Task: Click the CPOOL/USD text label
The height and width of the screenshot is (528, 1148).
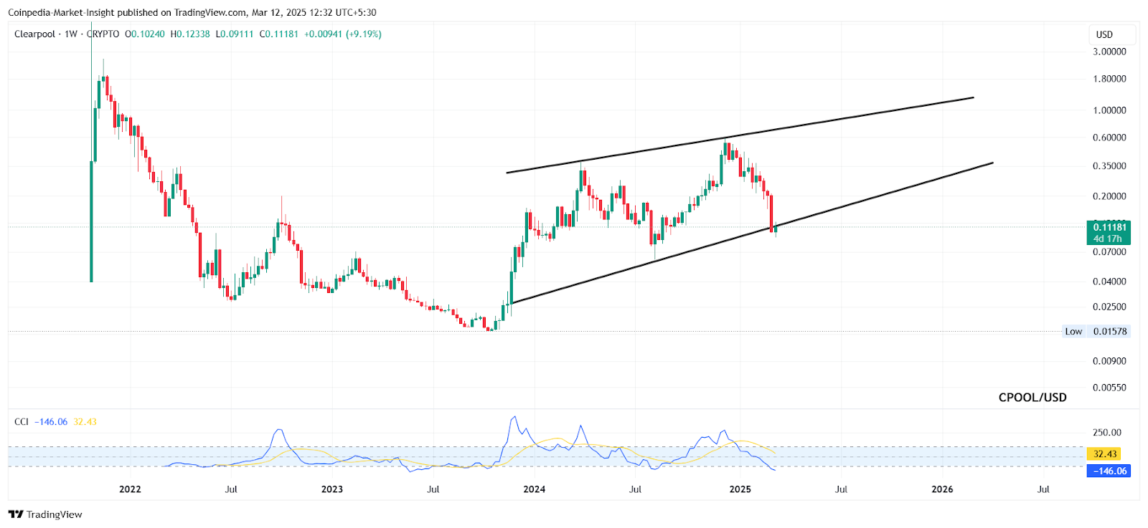Action: (1032, 398)
